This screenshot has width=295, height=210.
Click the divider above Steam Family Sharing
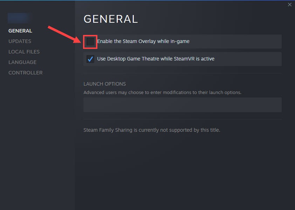182,120
